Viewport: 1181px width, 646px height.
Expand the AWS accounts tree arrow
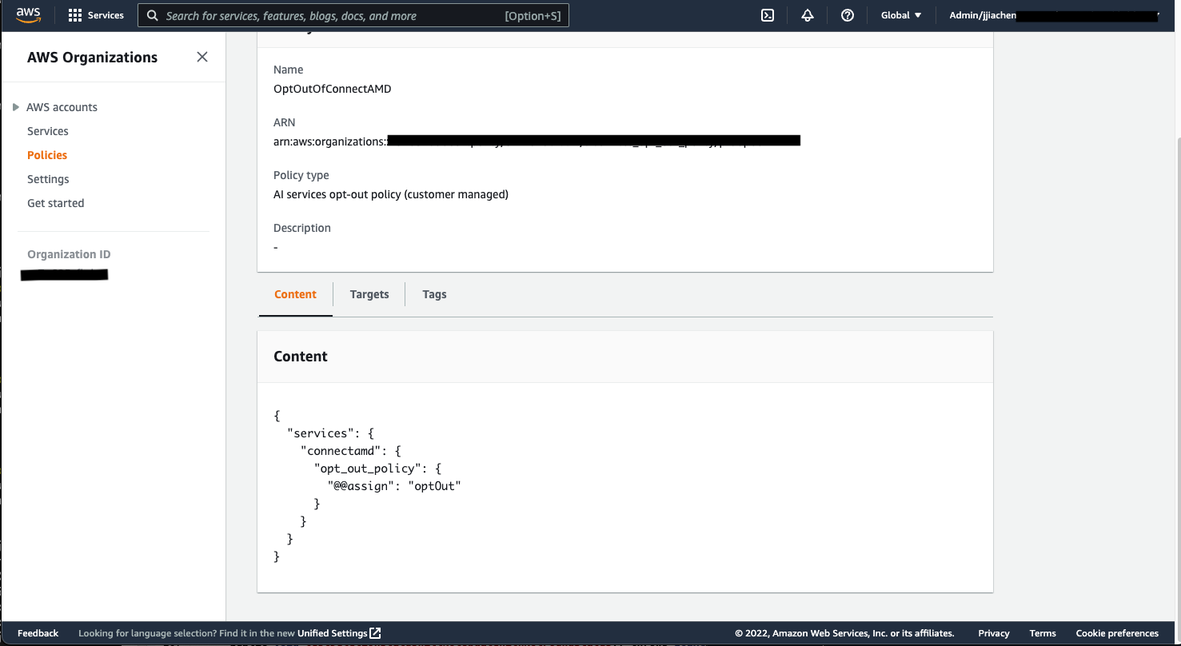tap(15, 107)
